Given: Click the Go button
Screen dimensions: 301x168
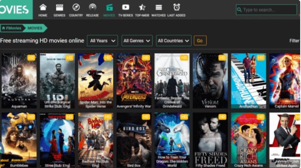Looking at the screenshot, I should coord(200,40).
